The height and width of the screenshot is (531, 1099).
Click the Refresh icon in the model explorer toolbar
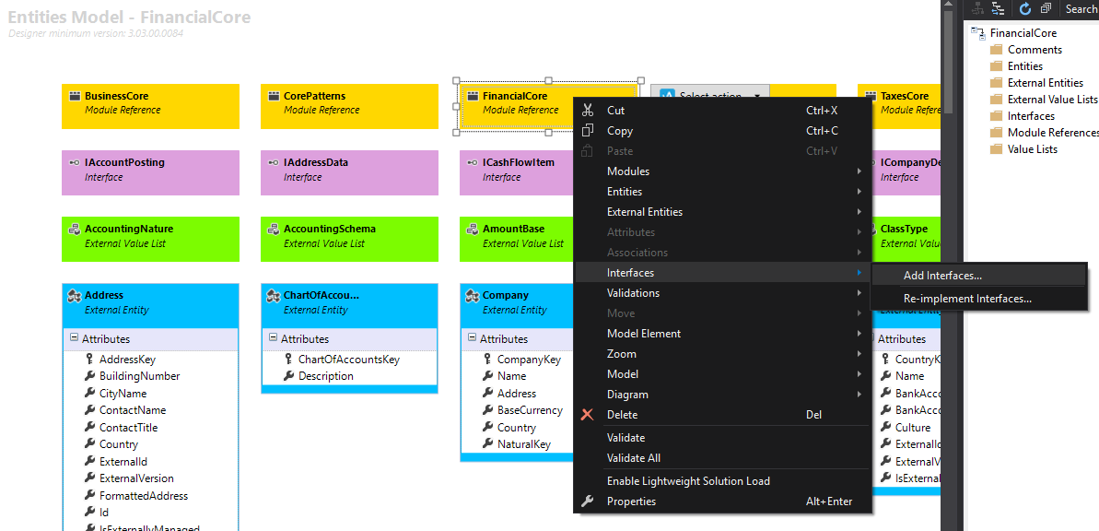pos(1024,8)
